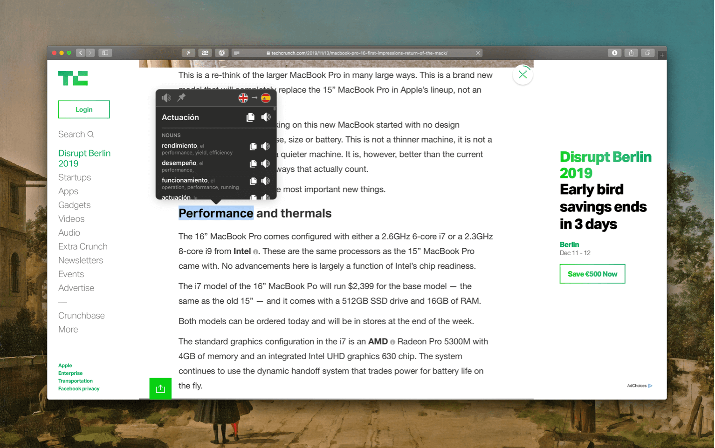The width and height of the screenshot is (715, 448).
Task: Play audio for 'desempeño'
Action: 266,163
